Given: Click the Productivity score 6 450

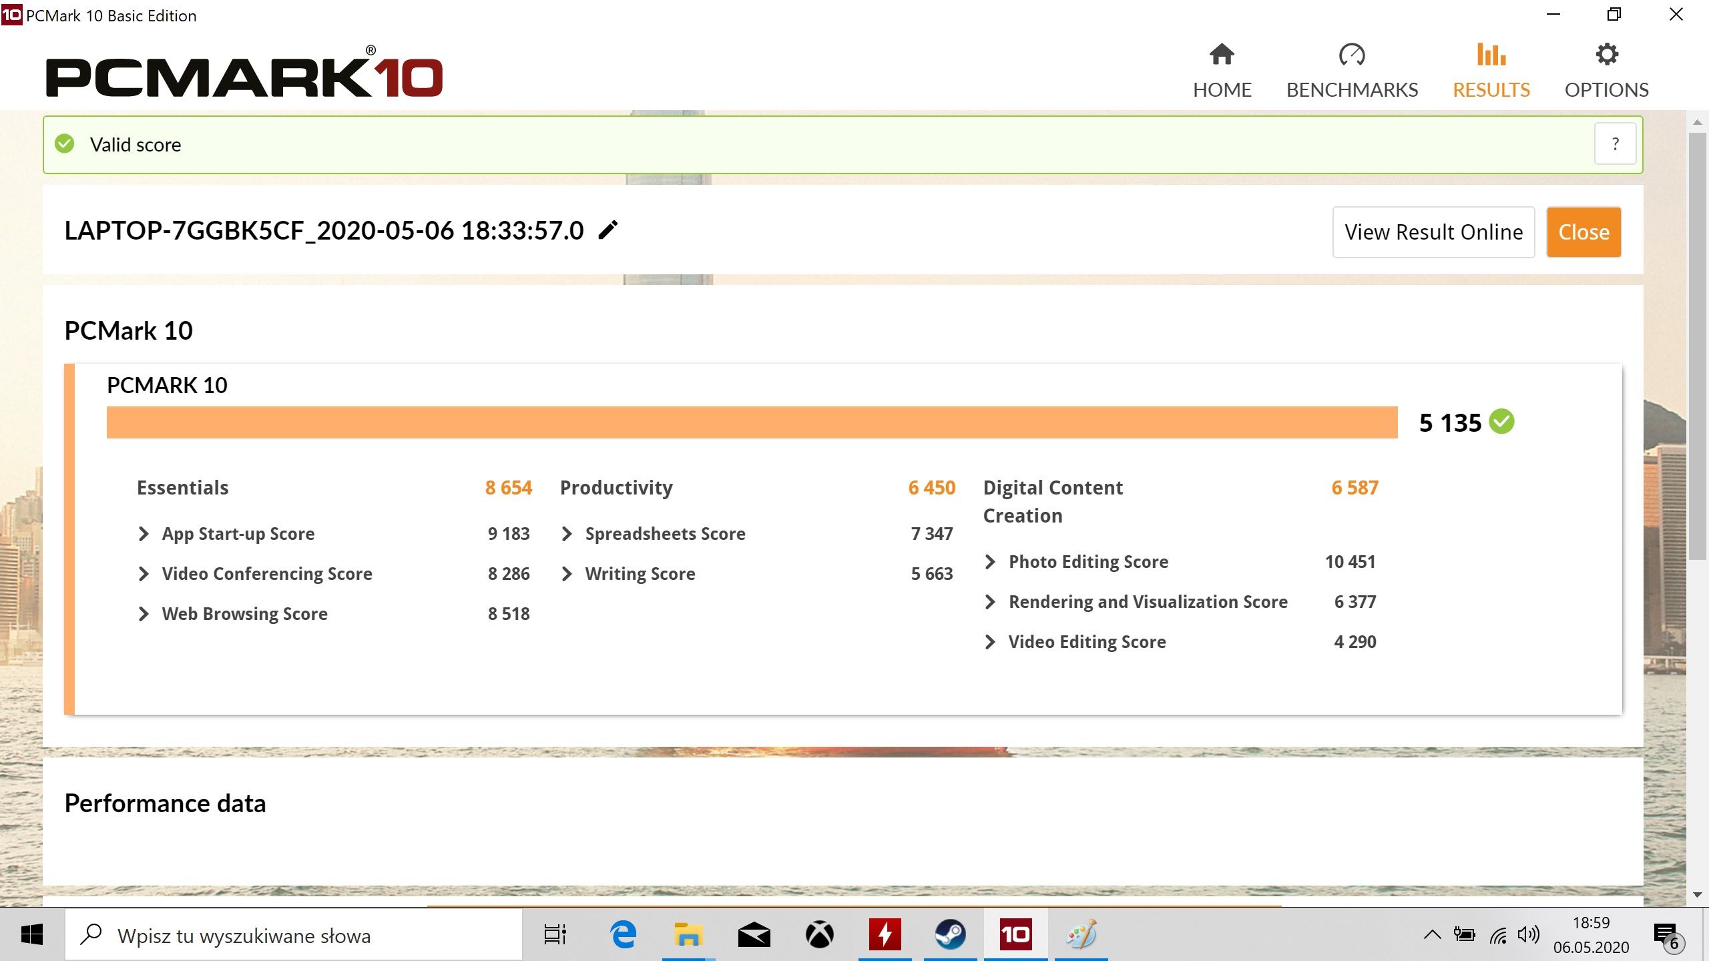Looking at the screenshot, I should pos(931,488).
